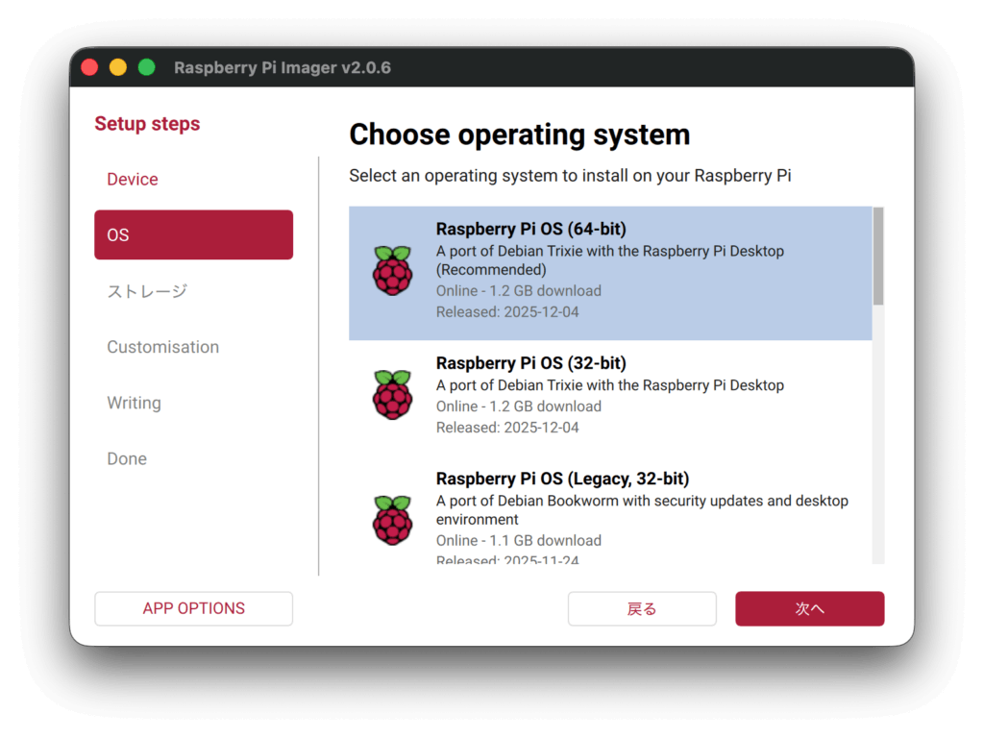Click the red close window button
This screenshot has height=738, width=984.
pyautogui.click(x=89, y=67)
